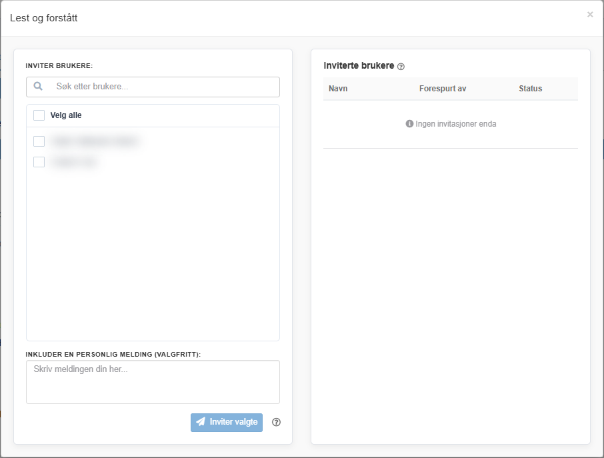
Task: Click the info icon before Ingen invitasjoner enda
Action: pyautogui.click(x=409, y=123)
